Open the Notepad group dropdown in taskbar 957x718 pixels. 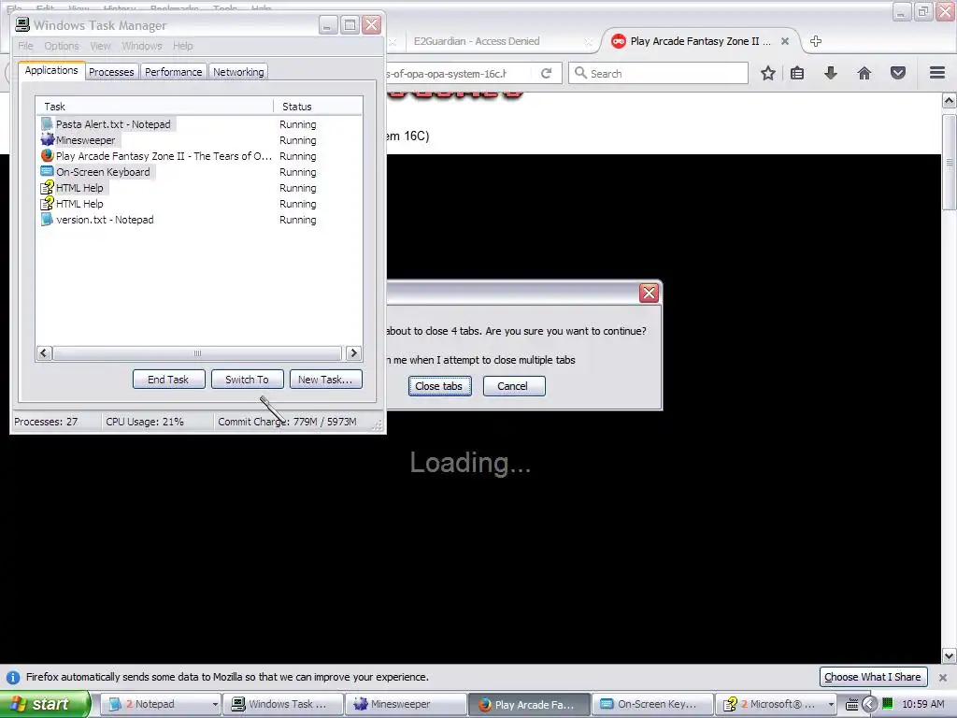tap(215, 705)
